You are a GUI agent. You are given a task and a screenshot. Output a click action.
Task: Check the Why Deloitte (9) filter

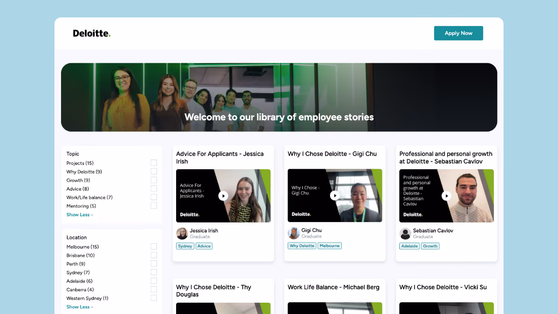click(x=153, y=171)
